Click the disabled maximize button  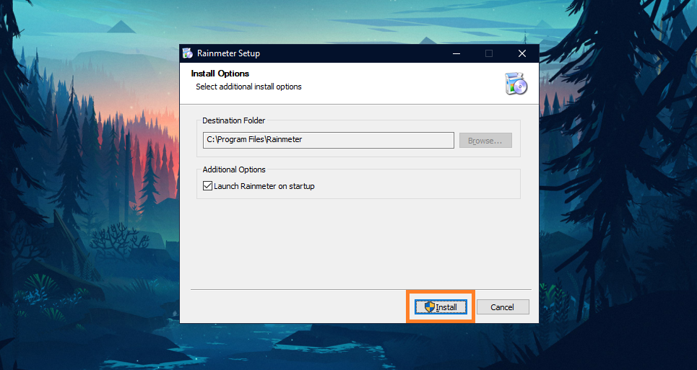point(489,53)
